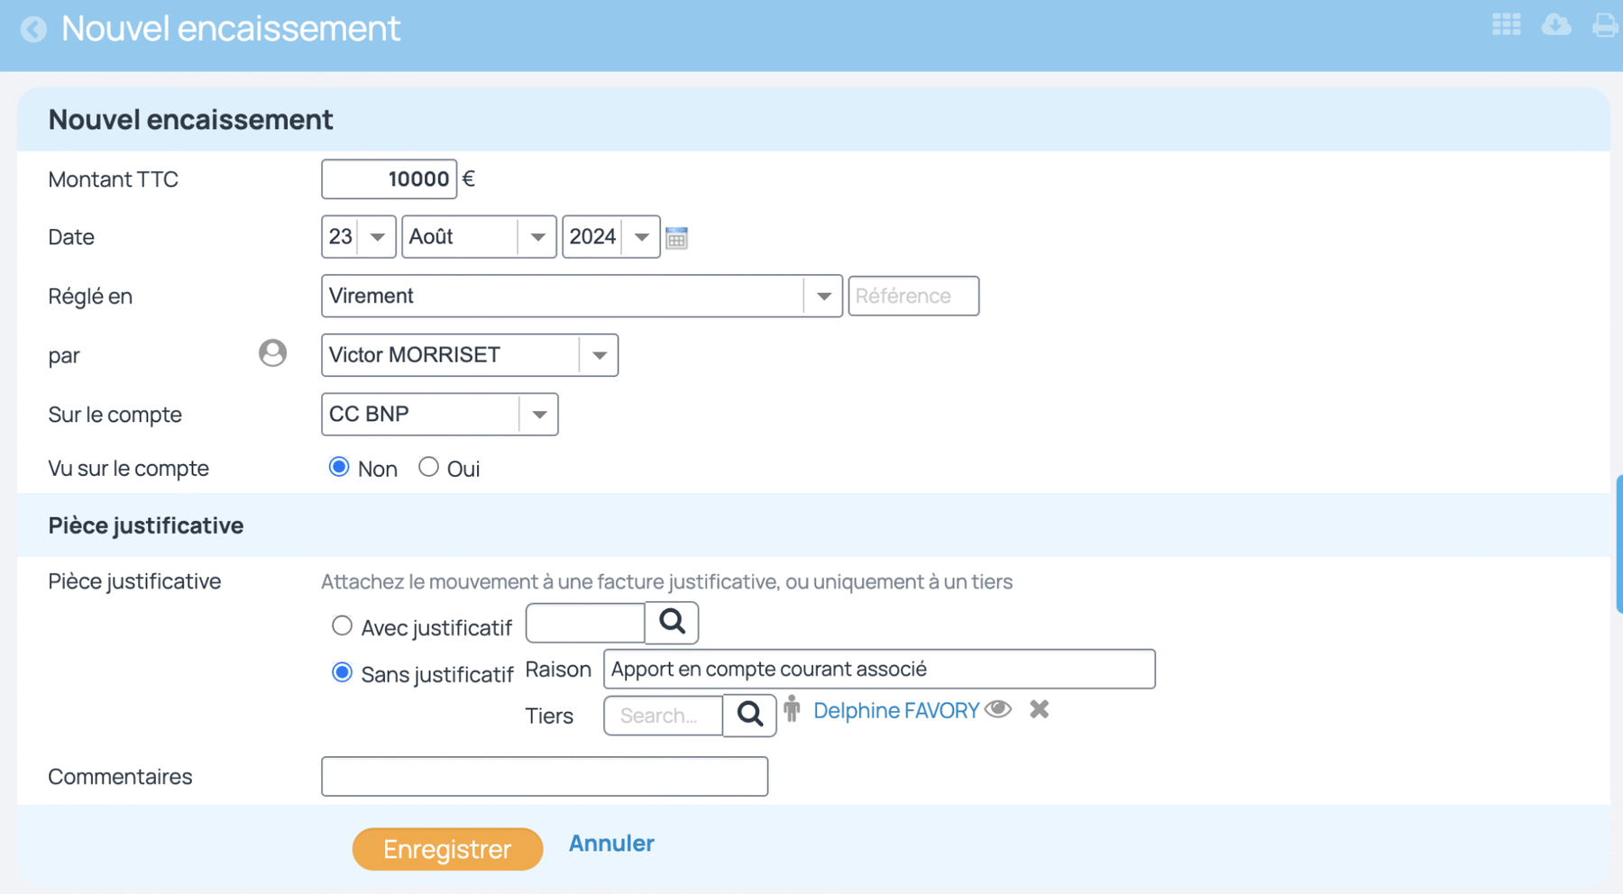1623x894 pixels.
Task: Click the back arrow beside Nouvel encaissement
Action: [x=33, y=30]
